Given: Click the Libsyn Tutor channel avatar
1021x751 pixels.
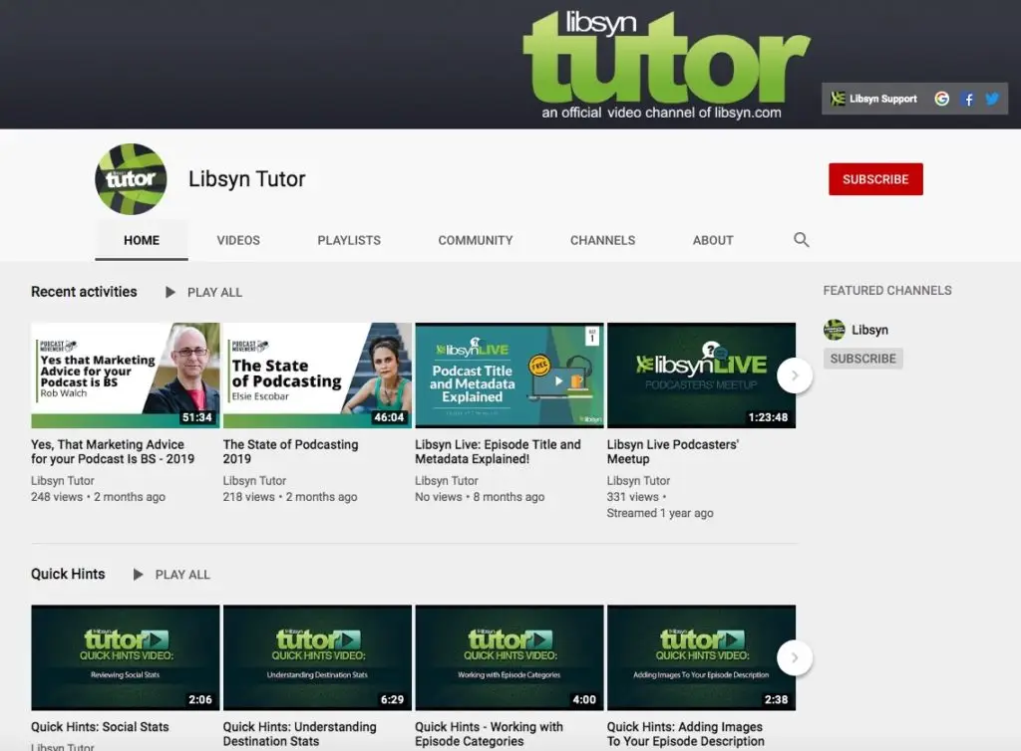Looking at the screenshot, I should pyautogui.click(x=131, y=179).
